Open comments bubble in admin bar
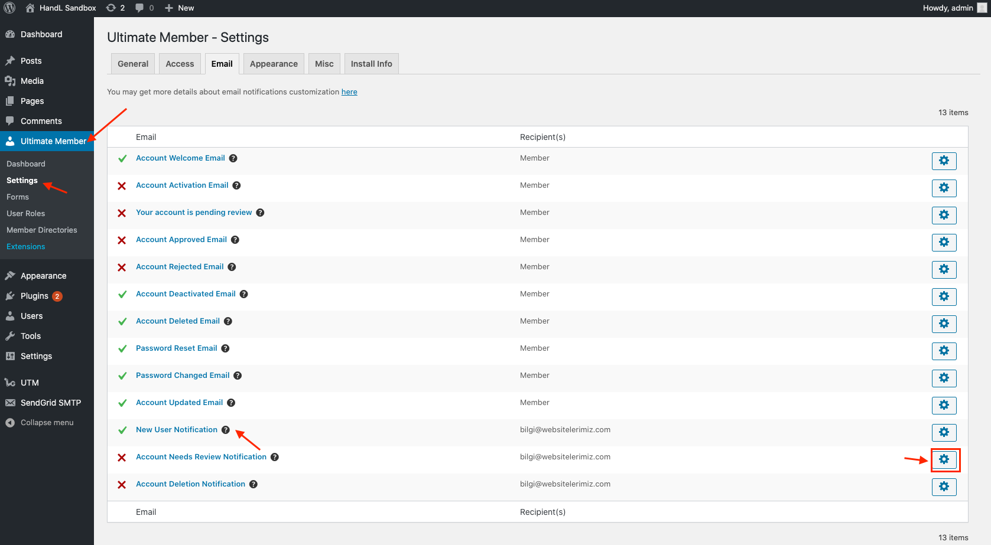The height and width of the screenshot is (545, 991). pyautogui.click(x=144, y=8)
